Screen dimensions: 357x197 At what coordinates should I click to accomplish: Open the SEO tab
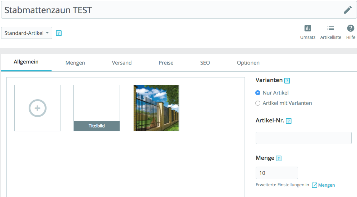pyautogui.click(x=205, y=63)
